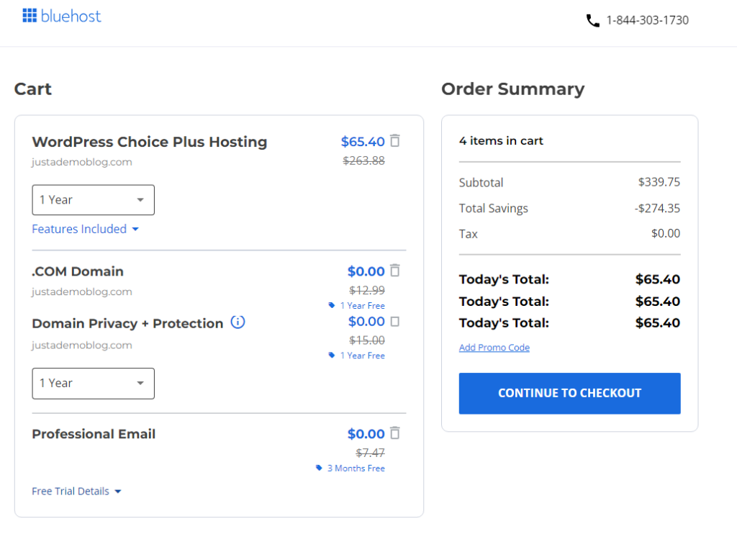This screenshot has height=534, width=737.
Task: Click the Total Savings -$274.35 amount
Action: coord(657,208)
